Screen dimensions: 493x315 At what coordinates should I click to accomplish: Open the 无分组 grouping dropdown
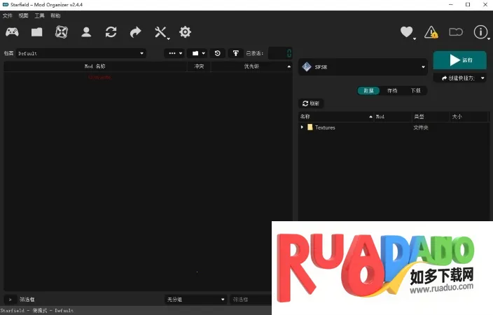click(x=195, y=299)
